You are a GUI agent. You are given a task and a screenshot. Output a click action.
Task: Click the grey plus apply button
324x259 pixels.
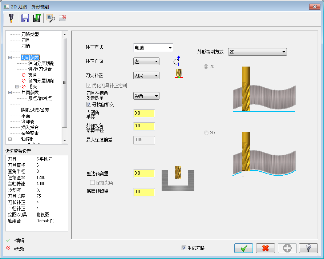(287, 248)
